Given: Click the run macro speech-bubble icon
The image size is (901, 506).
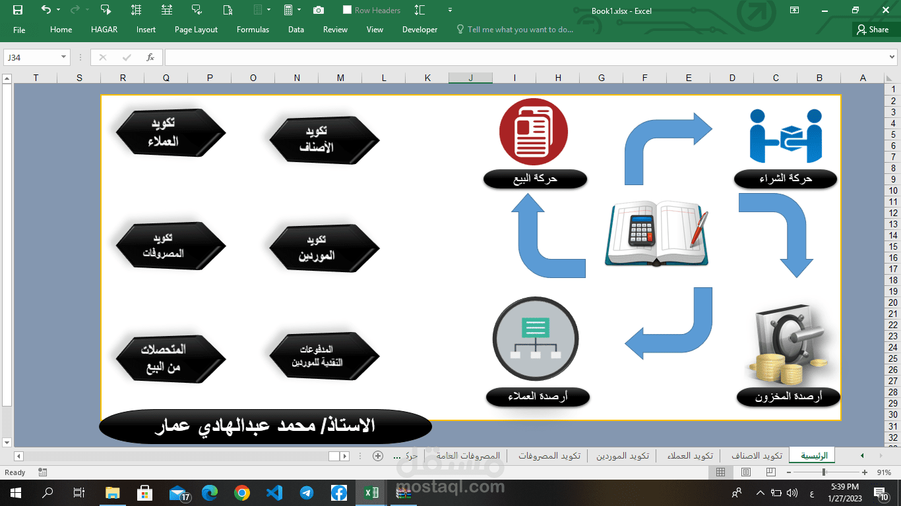Looking at the screenshot, I should [106, 10].
